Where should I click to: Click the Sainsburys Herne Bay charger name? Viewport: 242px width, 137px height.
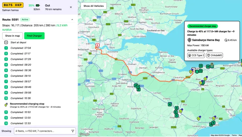[206, 40]
